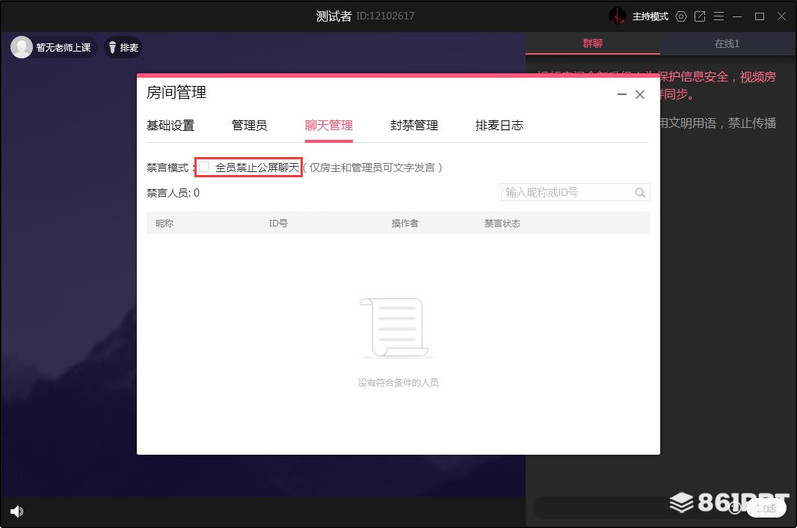The image size is (797, 528).
Task: Click the host avatar next to 主持模式
Action: (x=617, y=16)
